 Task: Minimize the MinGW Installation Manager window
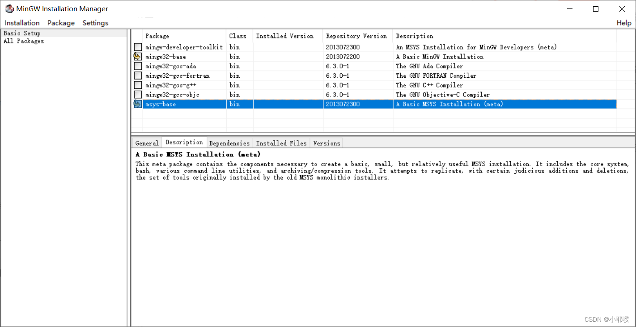(569, 9)
